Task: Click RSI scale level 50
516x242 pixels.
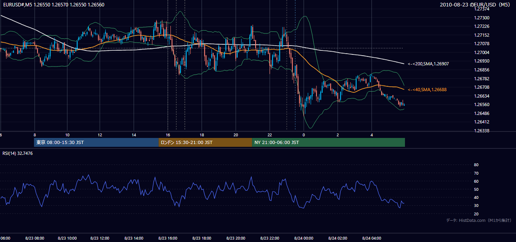Action: click(476, 190)
